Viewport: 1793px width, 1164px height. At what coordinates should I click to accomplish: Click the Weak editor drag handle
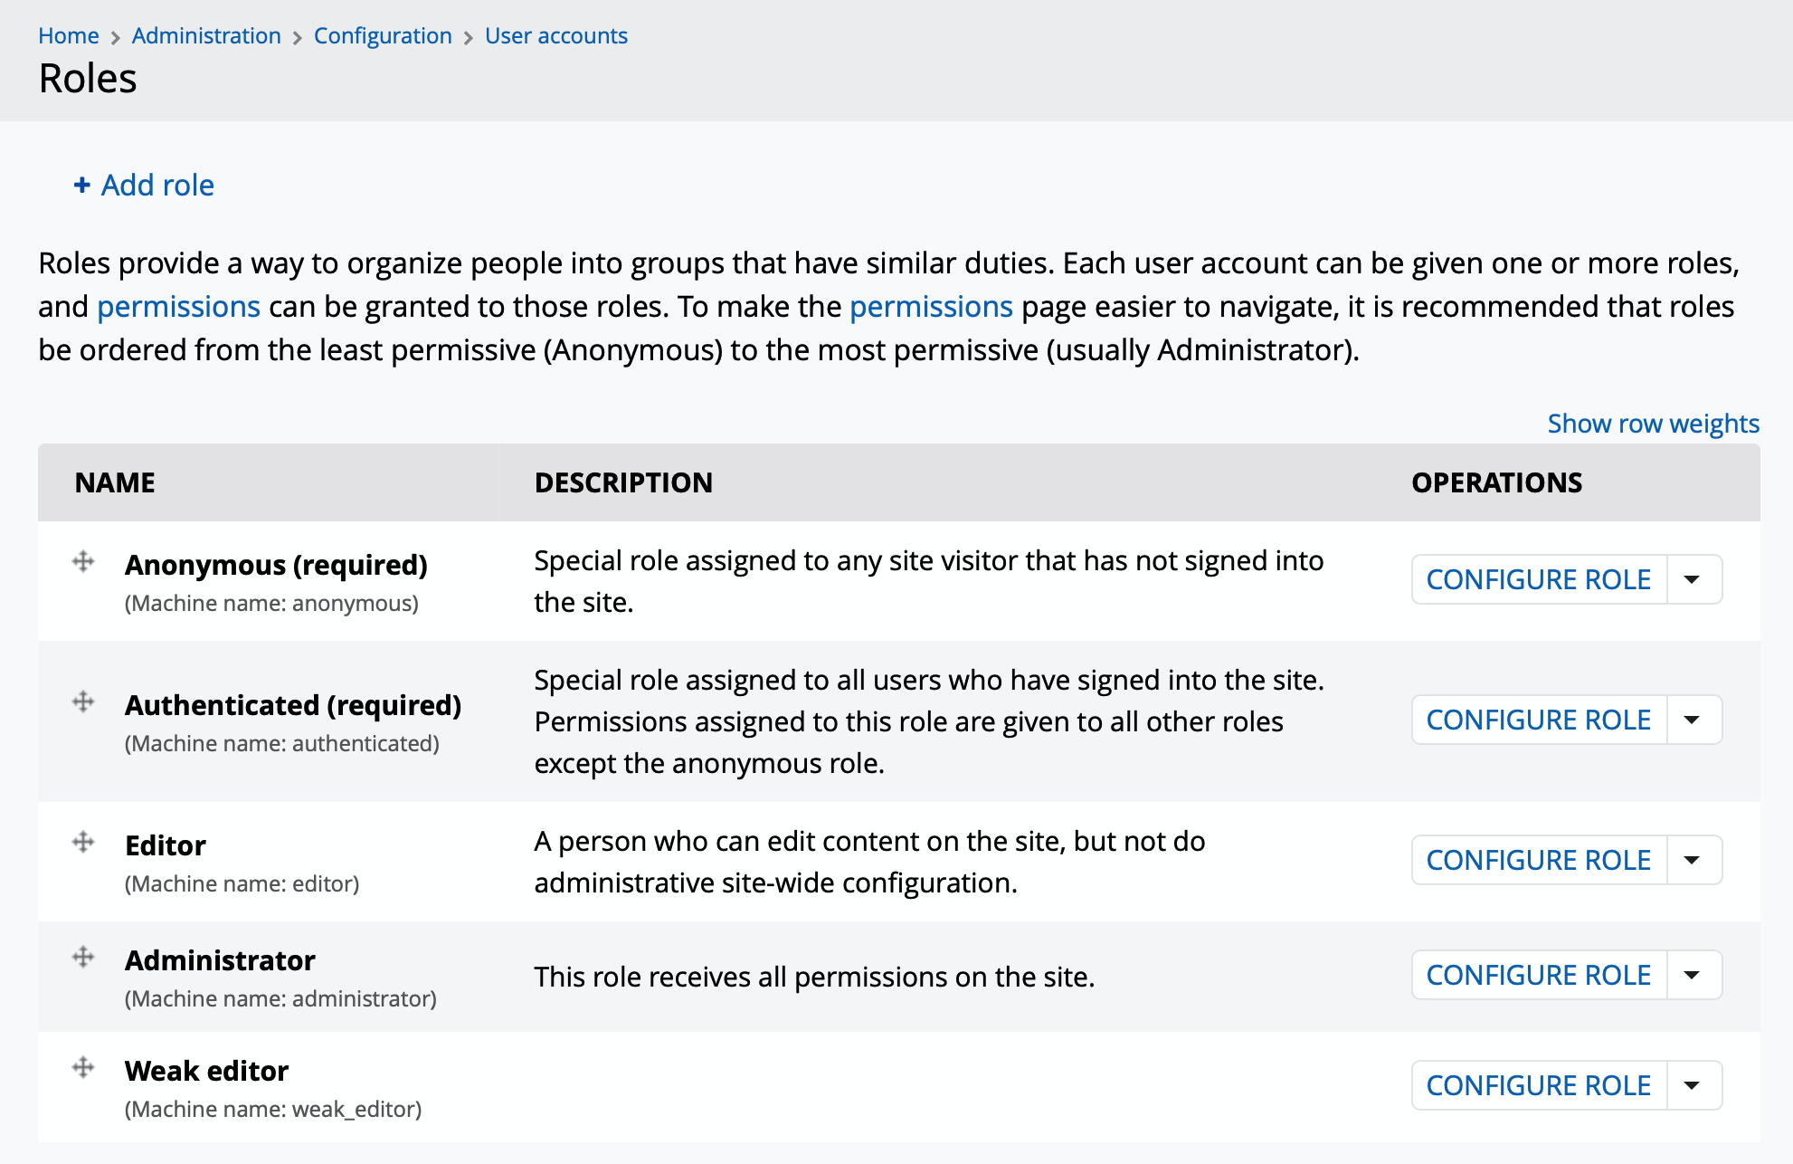[x=83, y=1067]
